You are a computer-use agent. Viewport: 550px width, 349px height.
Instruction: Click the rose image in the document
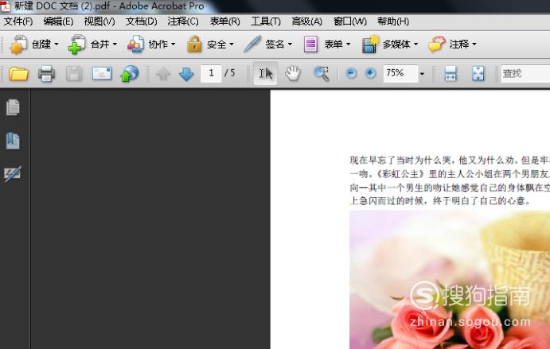(x=450, y=280)
